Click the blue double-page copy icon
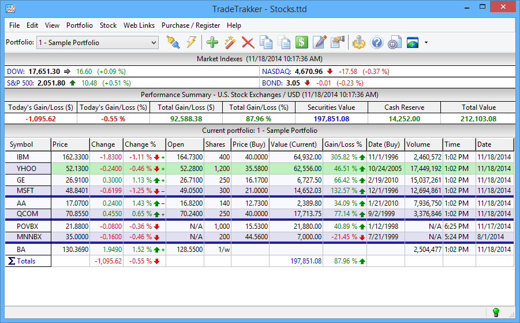Image resolution: width=520 pixels, height=323 pixels. [265, 43]
